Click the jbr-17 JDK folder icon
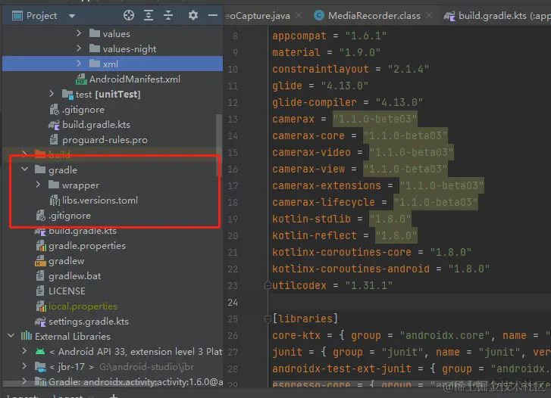This screenshot has width=551, height=398. [40, 367]
